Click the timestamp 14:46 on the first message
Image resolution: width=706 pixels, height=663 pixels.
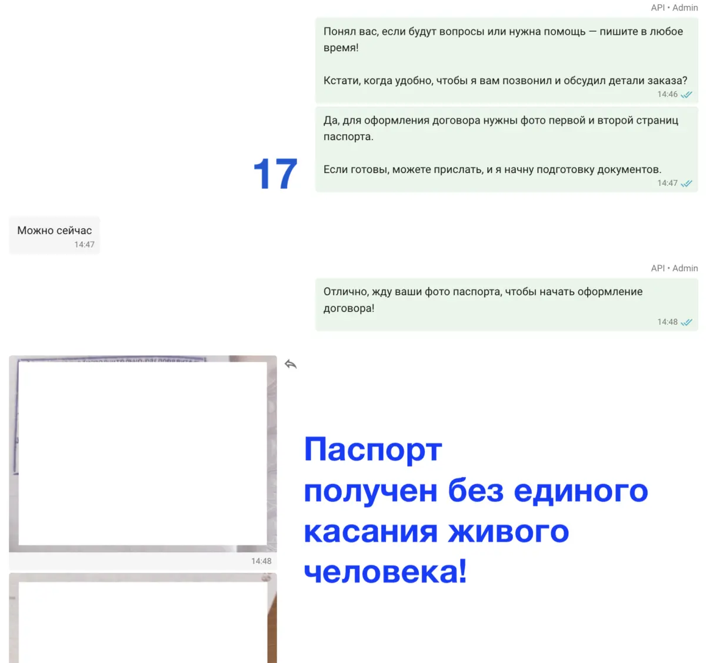click(669, 94)
